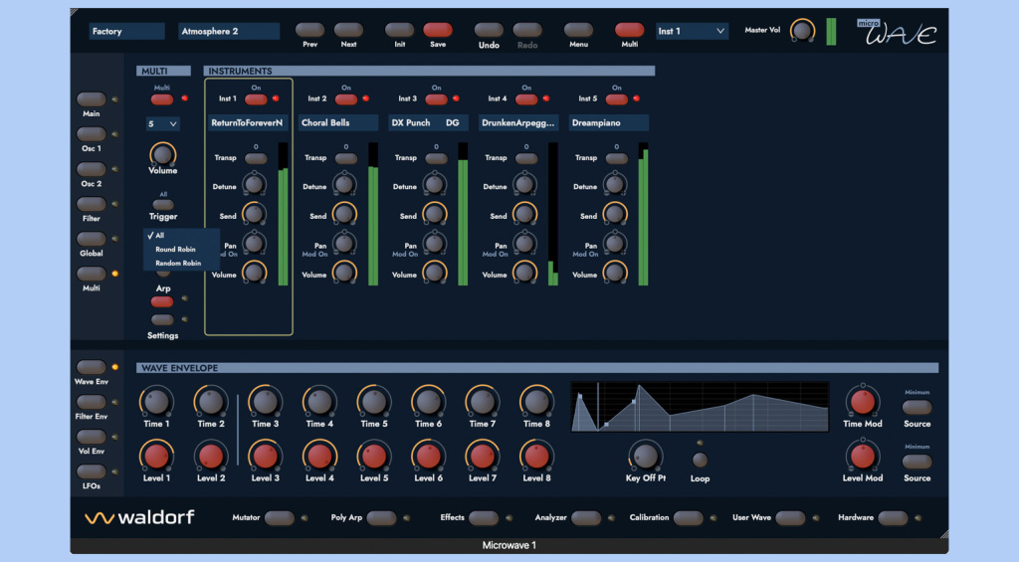Click the wave envelope graph display
The width and height of the screenshot is (1019, 562).
point(700,407)
